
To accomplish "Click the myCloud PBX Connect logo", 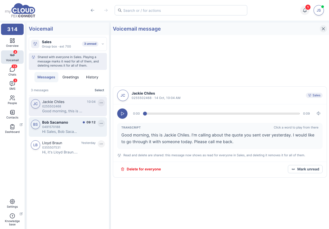I will [20, 10].
